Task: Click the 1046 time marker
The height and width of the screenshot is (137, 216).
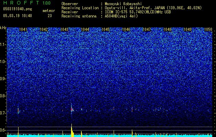Action: click(x=126, y=29)
